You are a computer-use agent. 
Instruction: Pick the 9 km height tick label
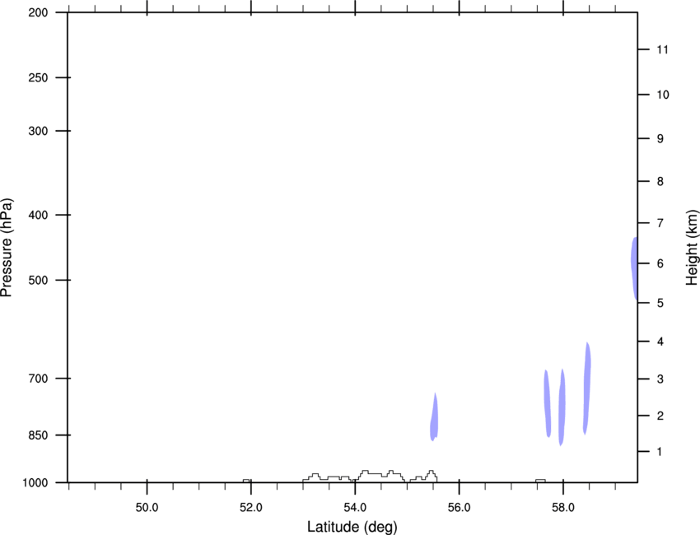coord(660,139)
